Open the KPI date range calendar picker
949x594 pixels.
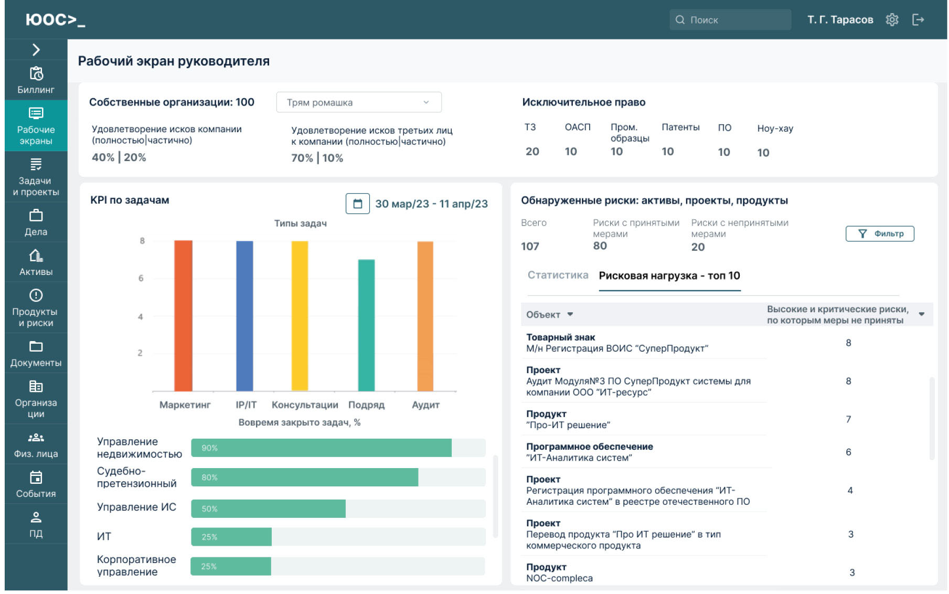click(x=357, y=204)
